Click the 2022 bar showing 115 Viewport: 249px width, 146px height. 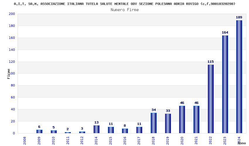pos(211,99)
